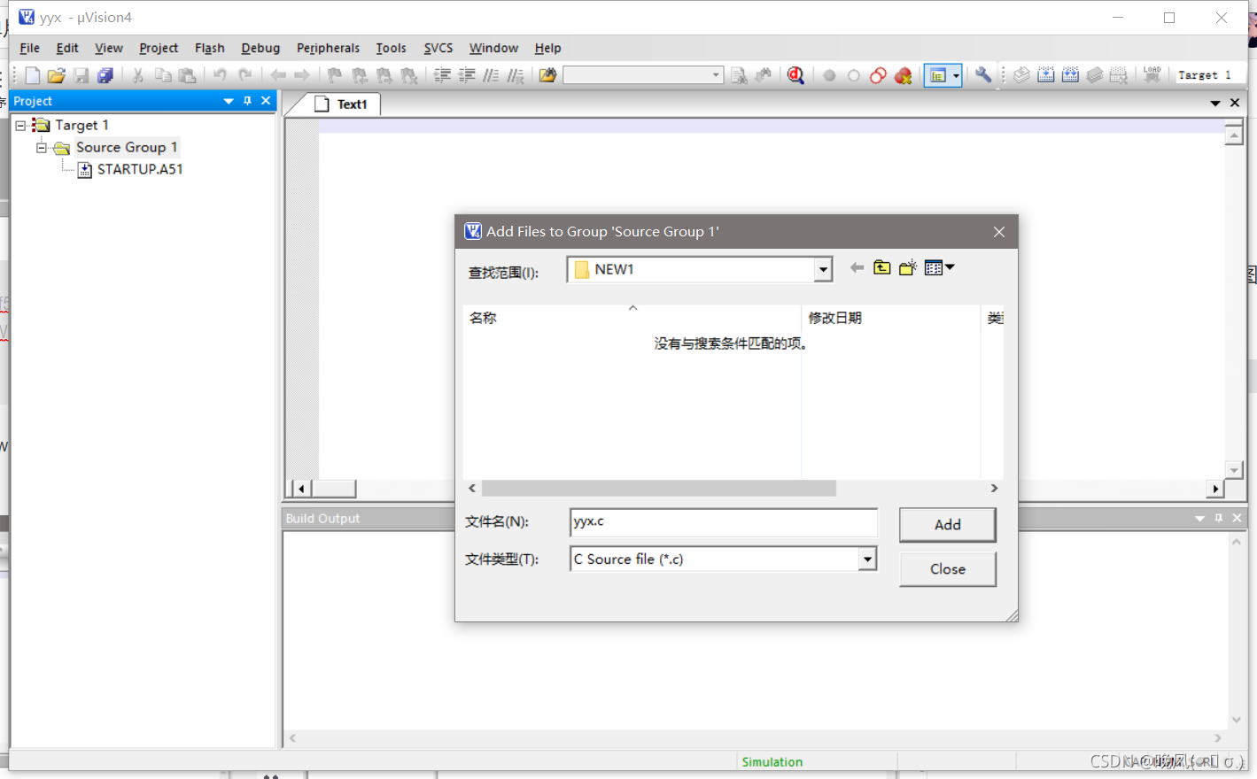Viewport: 1257px width, 779px height.
Task: Clear all bookmarks icon
Action: tap(408, 76)
